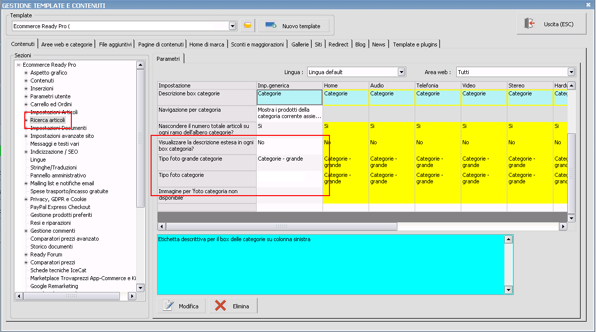596x332 pixels.
Task: Open the Lingua dropdown
Action: tap(401, 72)
